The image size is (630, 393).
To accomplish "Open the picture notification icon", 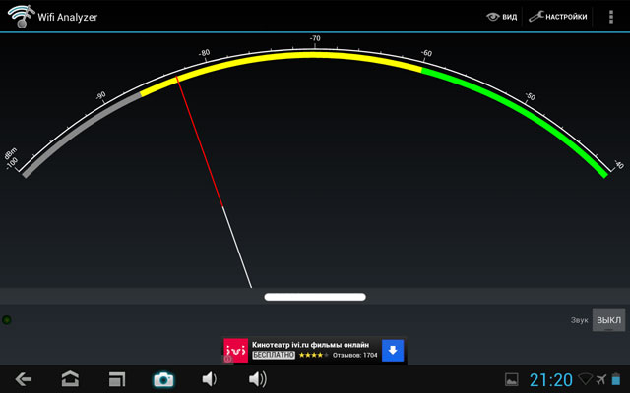I will (512, 379).
